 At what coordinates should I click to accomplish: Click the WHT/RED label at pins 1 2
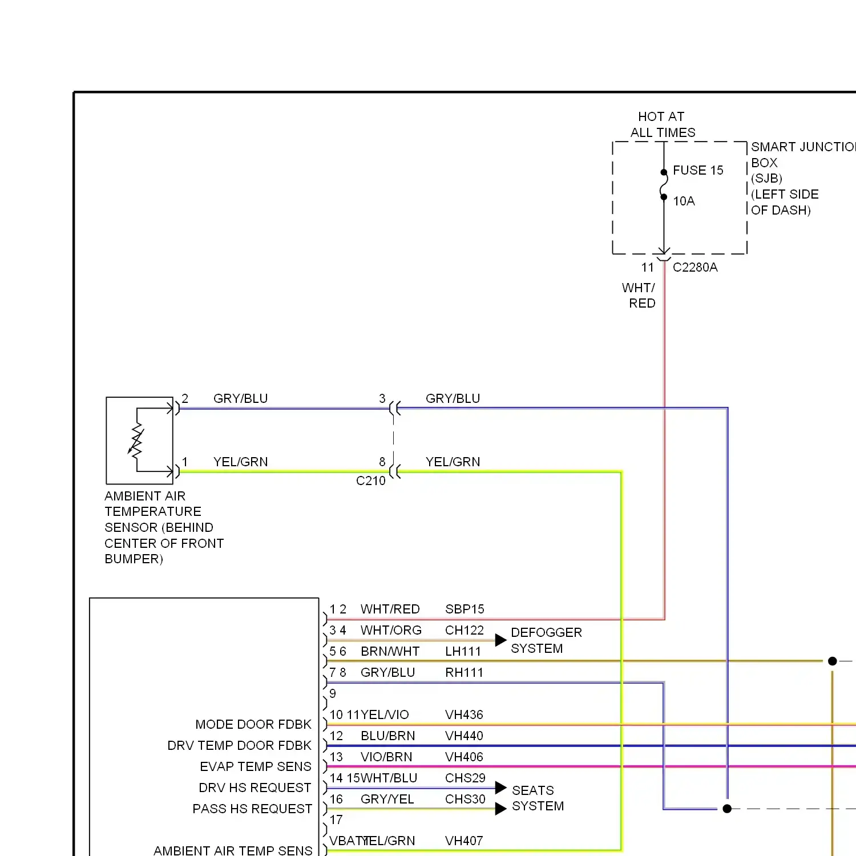tap(390, 609)
